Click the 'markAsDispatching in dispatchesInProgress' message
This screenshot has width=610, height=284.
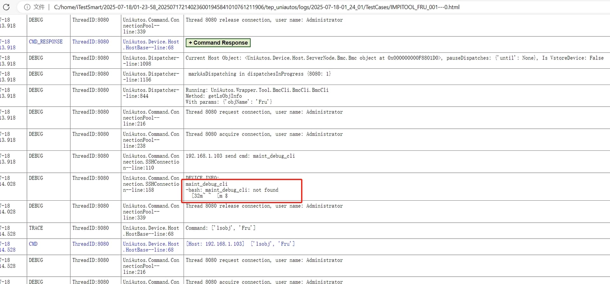click(259, 74)
